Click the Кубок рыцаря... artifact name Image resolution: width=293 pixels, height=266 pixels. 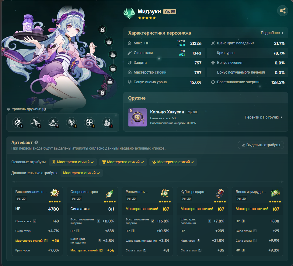194,192
